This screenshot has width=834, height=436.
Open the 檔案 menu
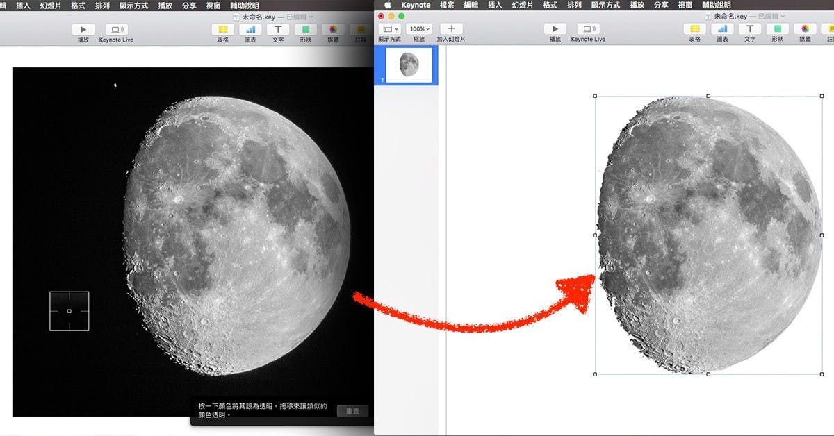447,4
